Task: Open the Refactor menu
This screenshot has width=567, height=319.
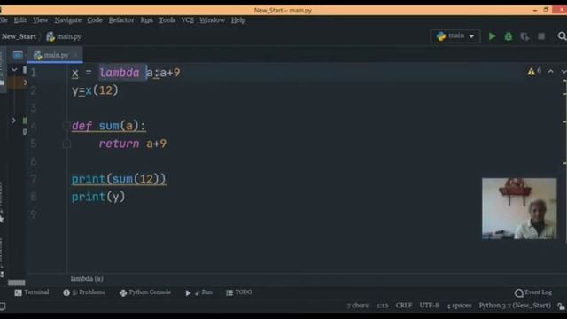Action: pos(121,20)
